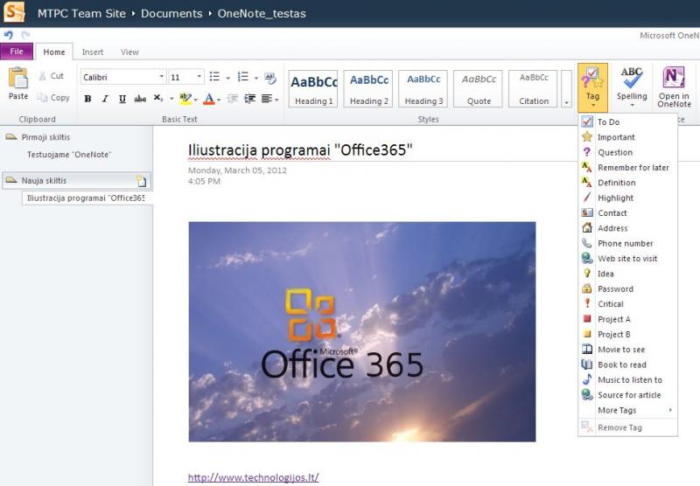Select the Office 365 image
Image resolution: width=700 pixels, height=486 pixels.
pyautogui.click(x=362, y=332)
